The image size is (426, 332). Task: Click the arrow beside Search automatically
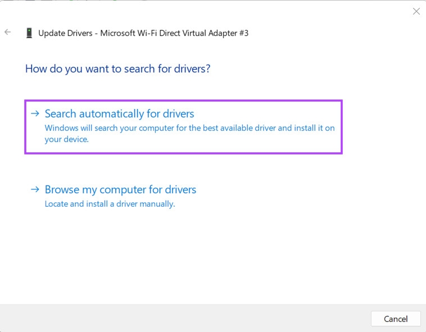35,113
